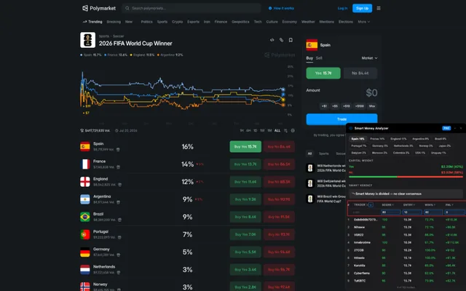Screen dimensions: 466x291
Task: Click the Capital Weight Yes/No progress bar
Action: click(406, 177)
